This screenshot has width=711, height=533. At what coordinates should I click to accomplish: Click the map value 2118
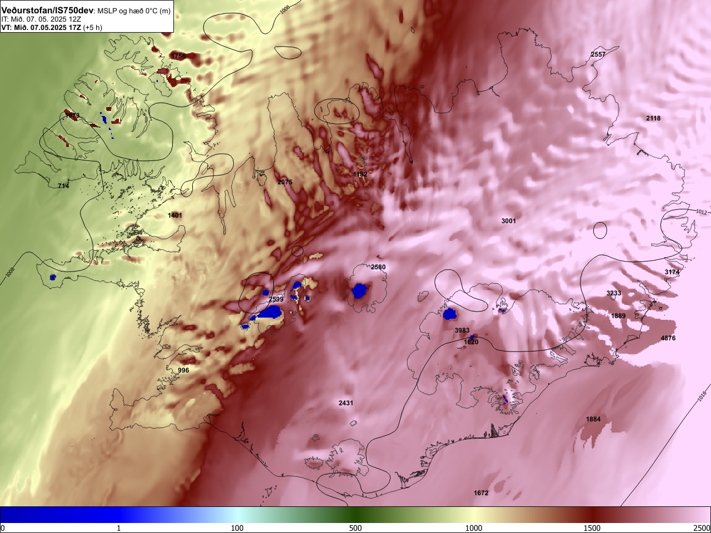tap(653, 118)
